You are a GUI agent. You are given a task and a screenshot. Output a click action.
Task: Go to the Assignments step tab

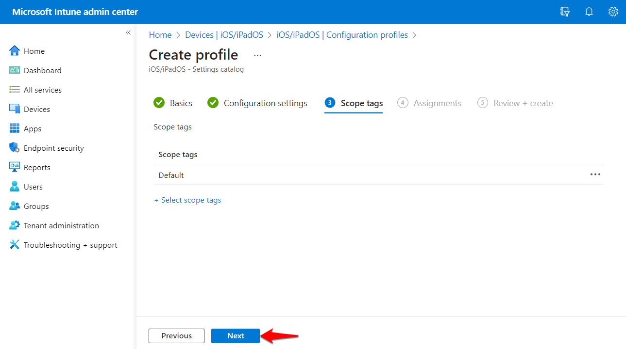click(x=429, y=103)
